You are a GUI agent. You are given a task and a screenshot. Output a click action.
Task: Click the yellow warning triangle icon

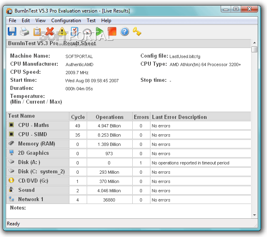[62, 31]
